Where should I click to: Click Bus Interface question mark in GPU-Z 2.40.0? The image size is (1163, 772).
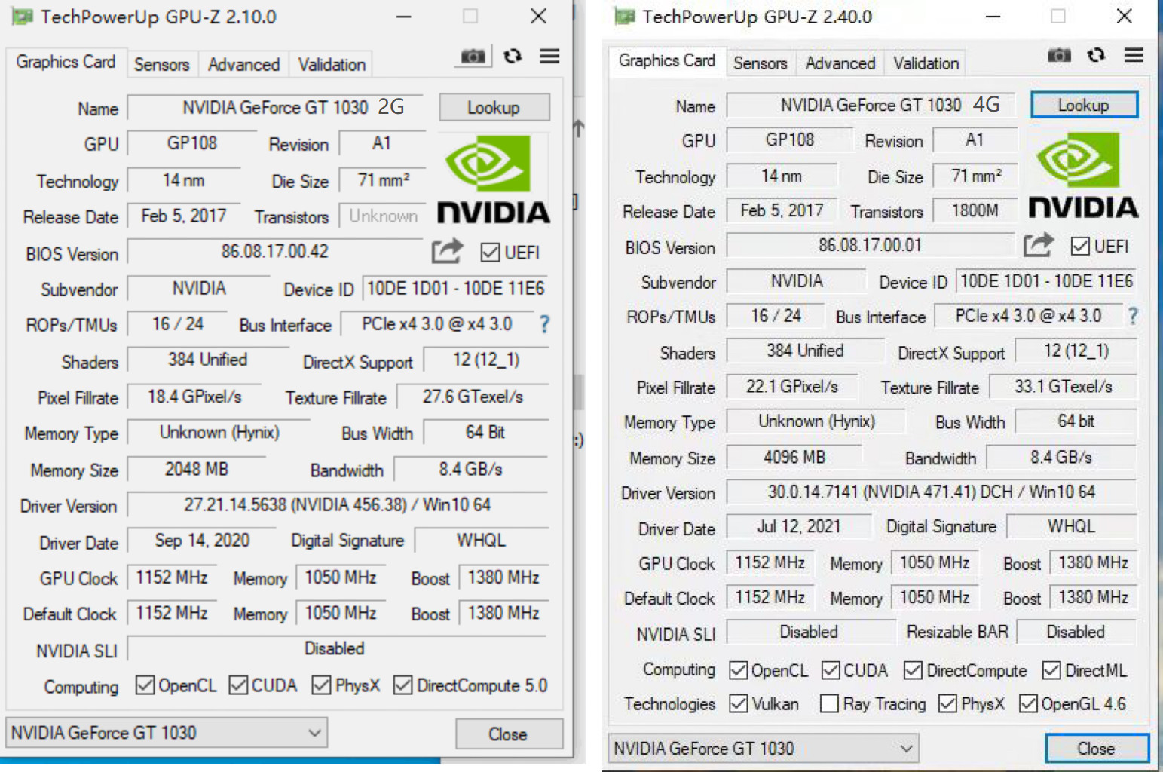click(x=1133, y=316)
